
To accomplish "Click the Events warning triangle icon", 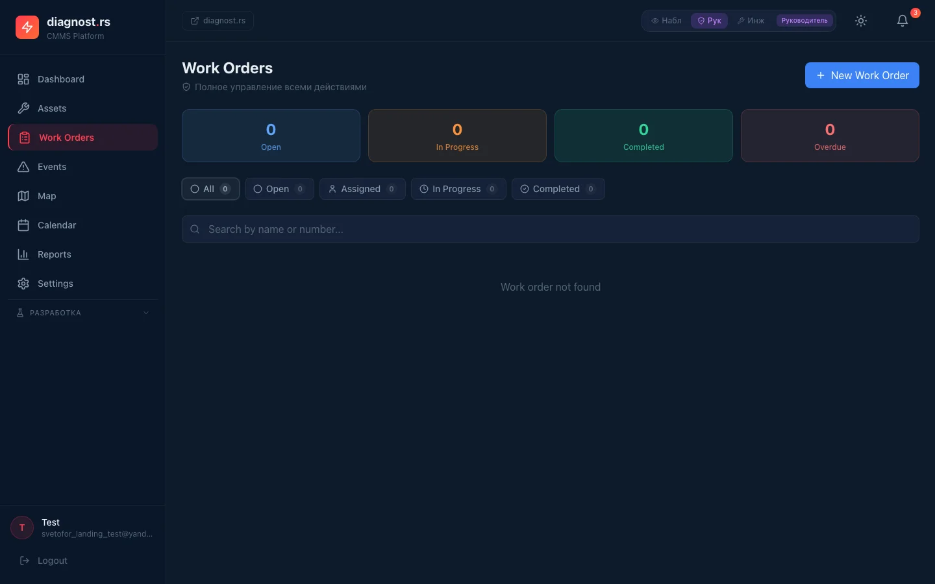I will [23, 167].
